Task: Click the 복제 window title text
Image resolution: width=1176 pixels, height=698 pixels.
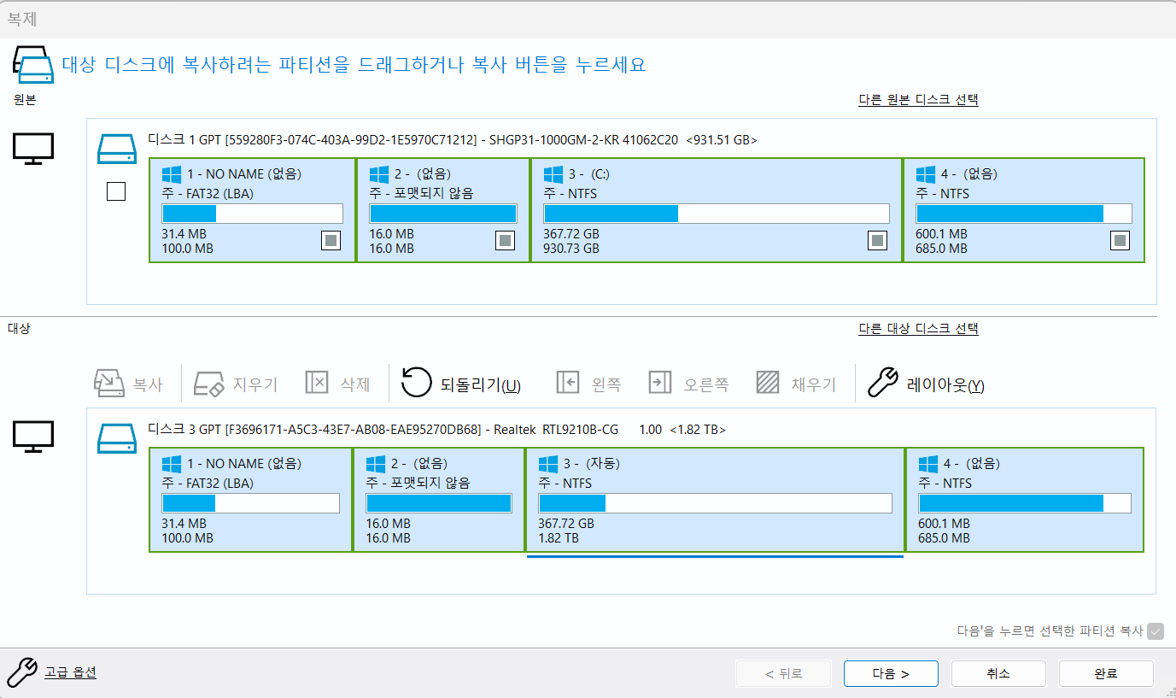Action: [x=22, y=18]
